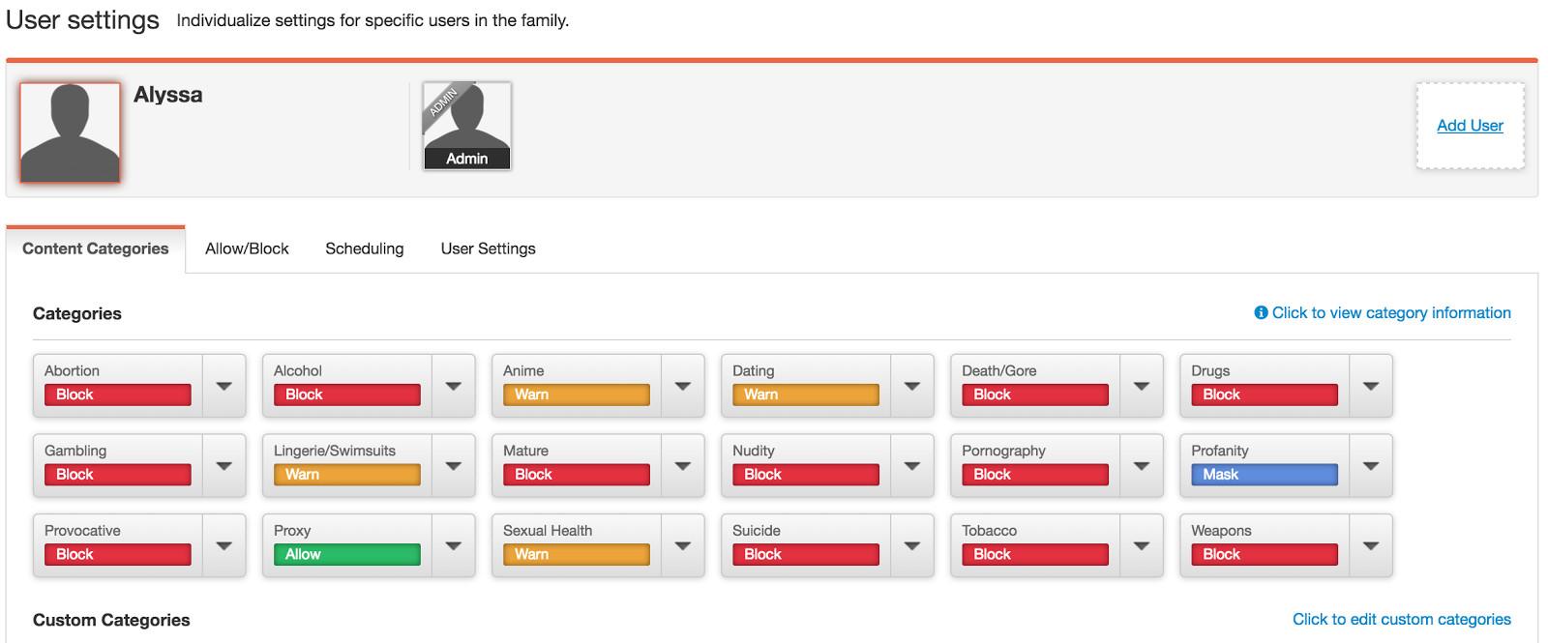The image size is (1548, 643).
Task: Go to the User Settings tab
Action: point(488,248)
